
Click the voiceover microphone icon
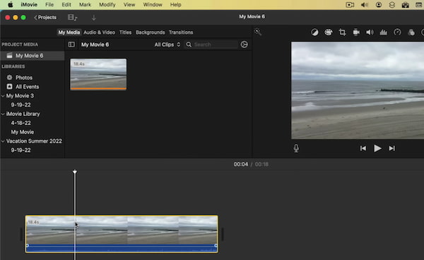coord(296,148)
